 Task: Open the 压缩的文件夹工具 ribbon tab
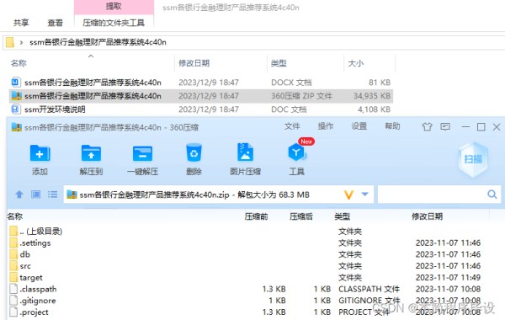click(x=114, y=23)
